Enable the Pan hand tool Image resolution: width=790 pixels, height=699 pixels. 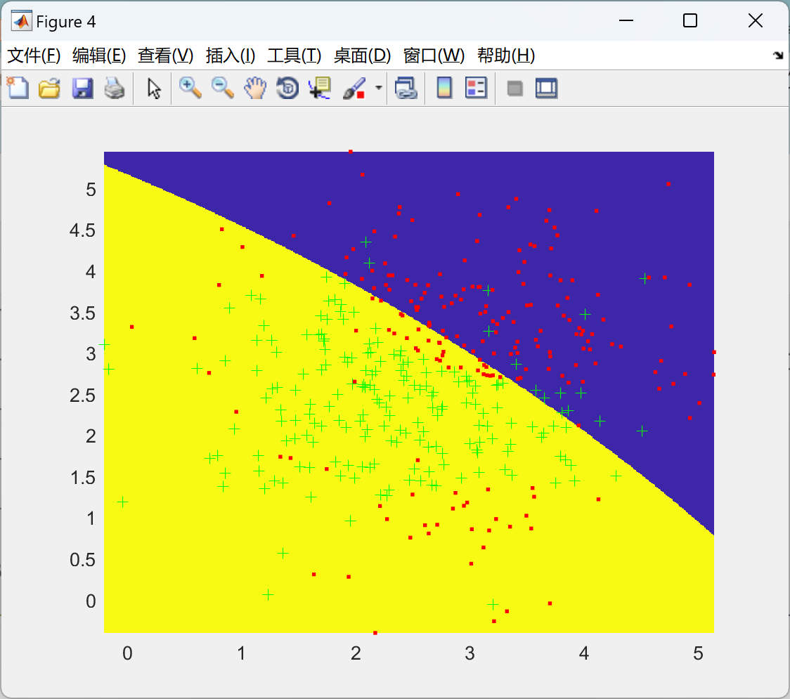pos(255,88)
